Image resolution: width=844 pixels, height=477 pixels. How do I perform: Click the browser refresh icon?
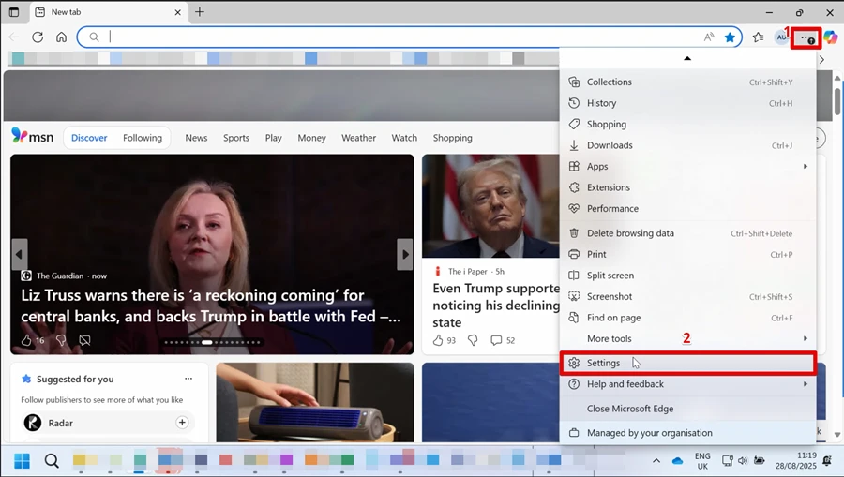click(x=38, y=37)
